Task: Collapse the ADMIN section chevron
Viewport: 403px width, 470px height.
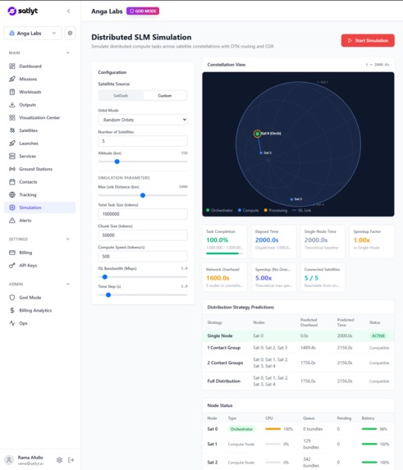Action: (68, 284)
